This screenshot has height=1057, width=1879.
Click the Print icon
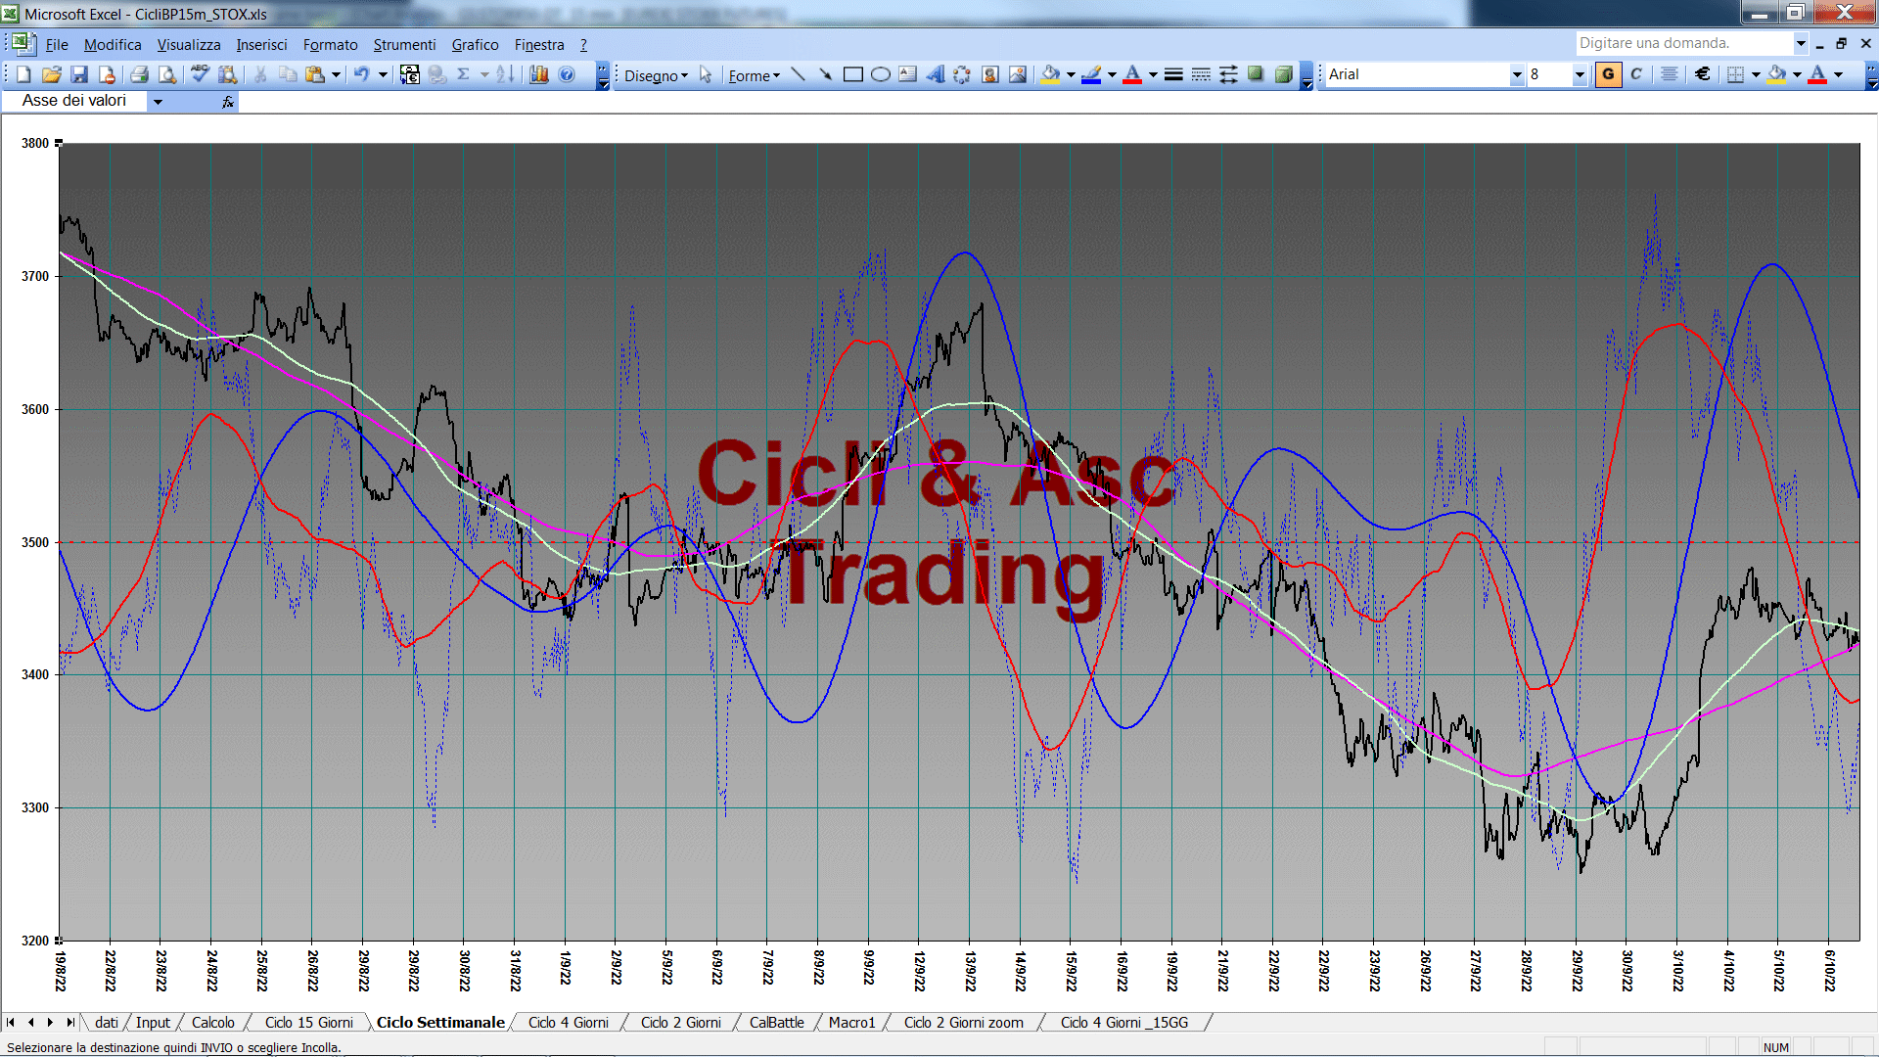click(x=139, y=74)
